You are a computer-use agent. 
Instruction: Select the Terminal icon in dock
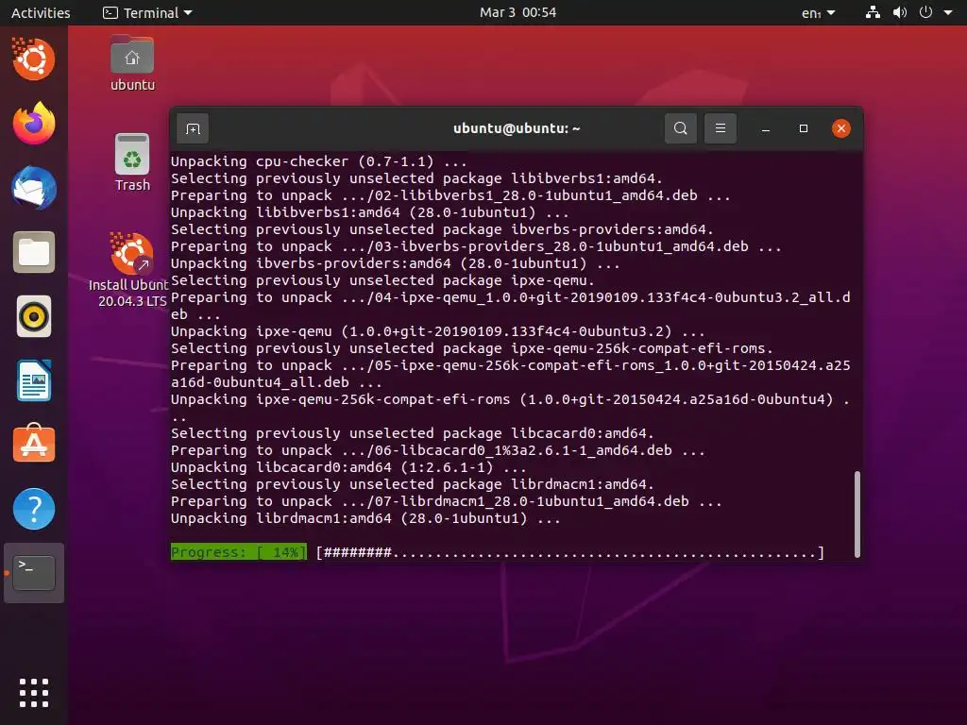coord(34,573)
